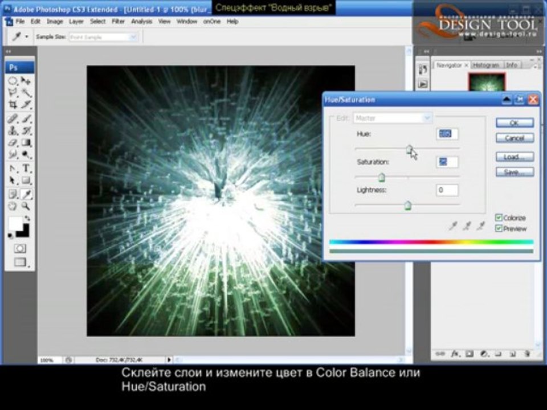
Task: Select the Slice tool
Action: click(26, 104)
